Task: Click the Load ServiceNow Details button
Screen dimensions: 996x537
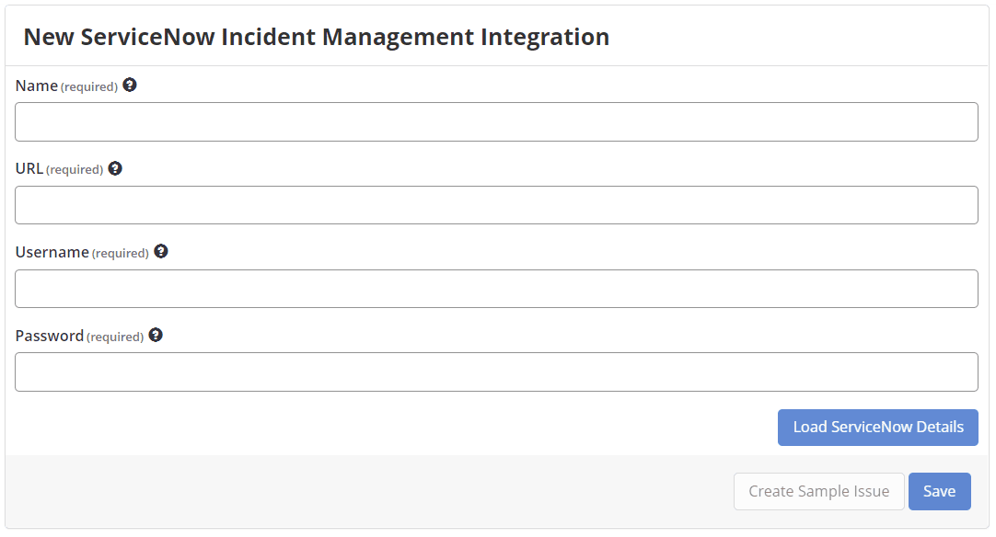Action: (x=877, y=427)
